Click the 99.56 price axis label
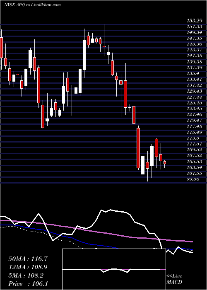This screenshot has height=290, width=207. [193, 179]
